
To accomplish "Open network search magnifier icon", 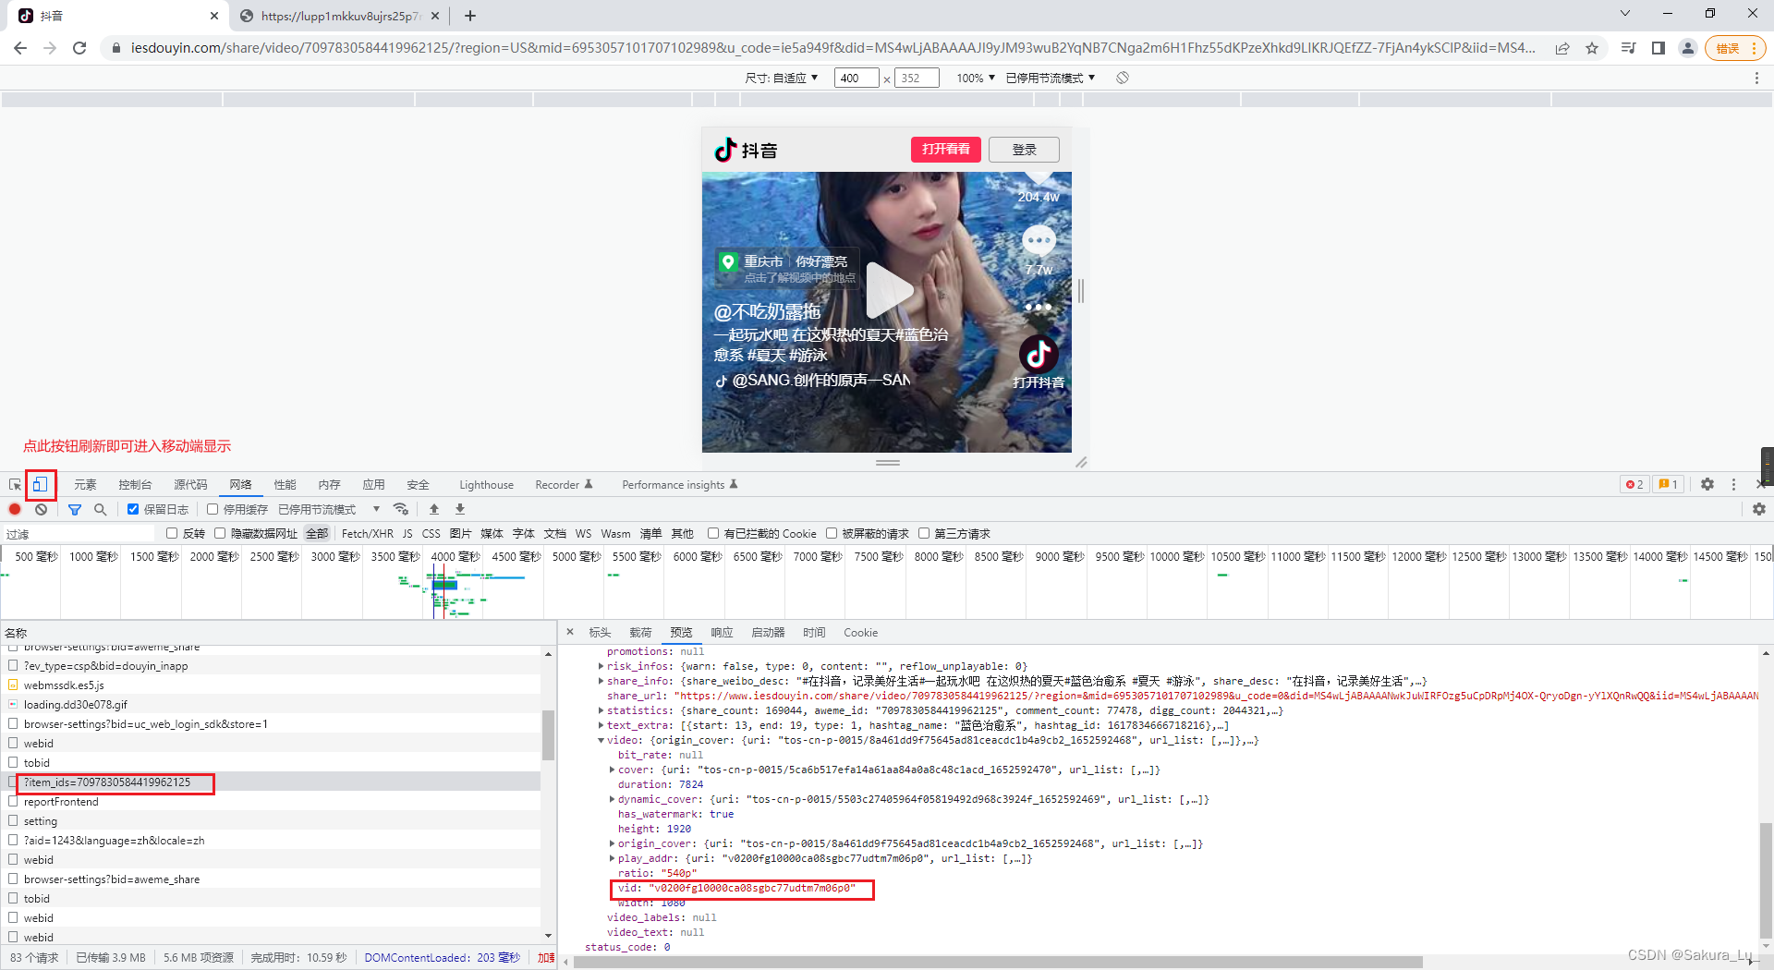I will [100, 509].
